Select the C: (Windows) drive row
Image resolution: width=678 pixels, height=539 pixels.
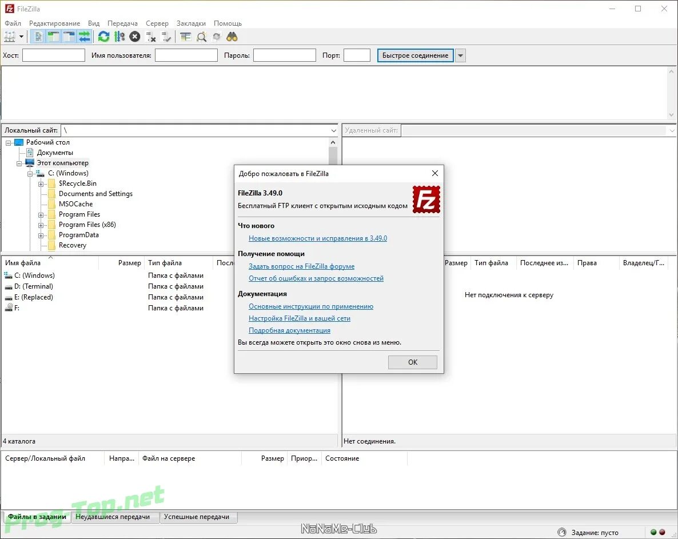point(117,276)
